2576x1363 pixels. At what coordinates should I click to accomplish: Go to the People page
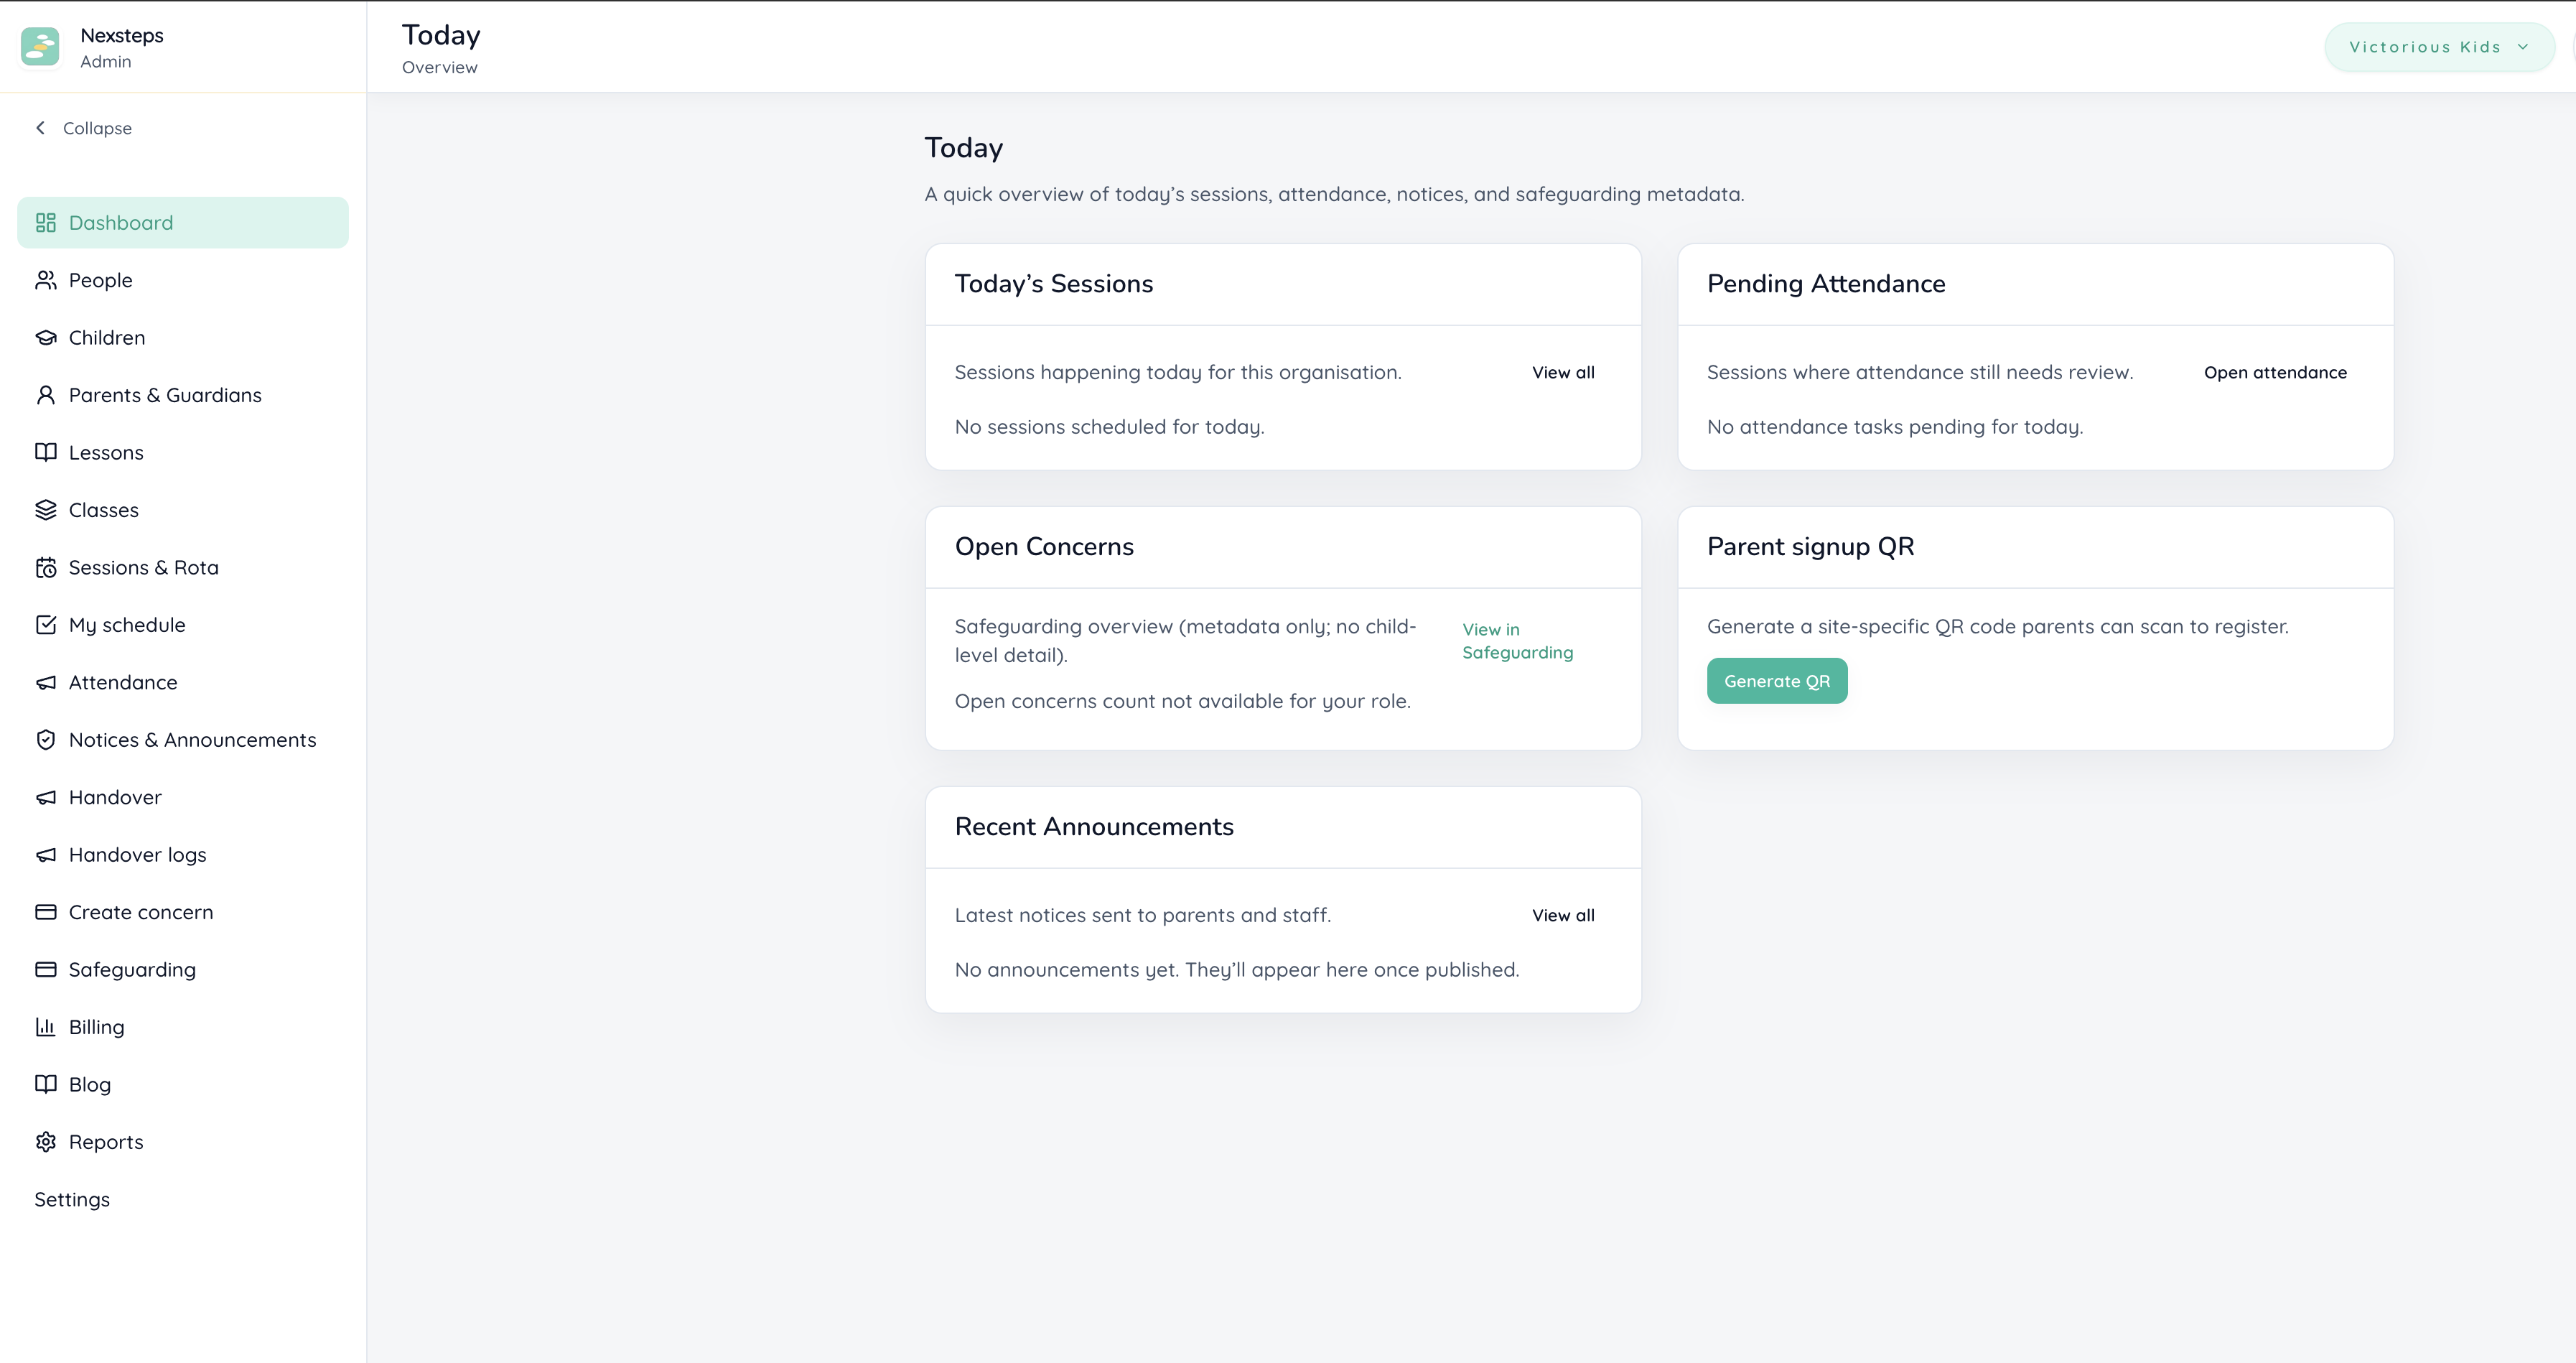click(183, 280)
